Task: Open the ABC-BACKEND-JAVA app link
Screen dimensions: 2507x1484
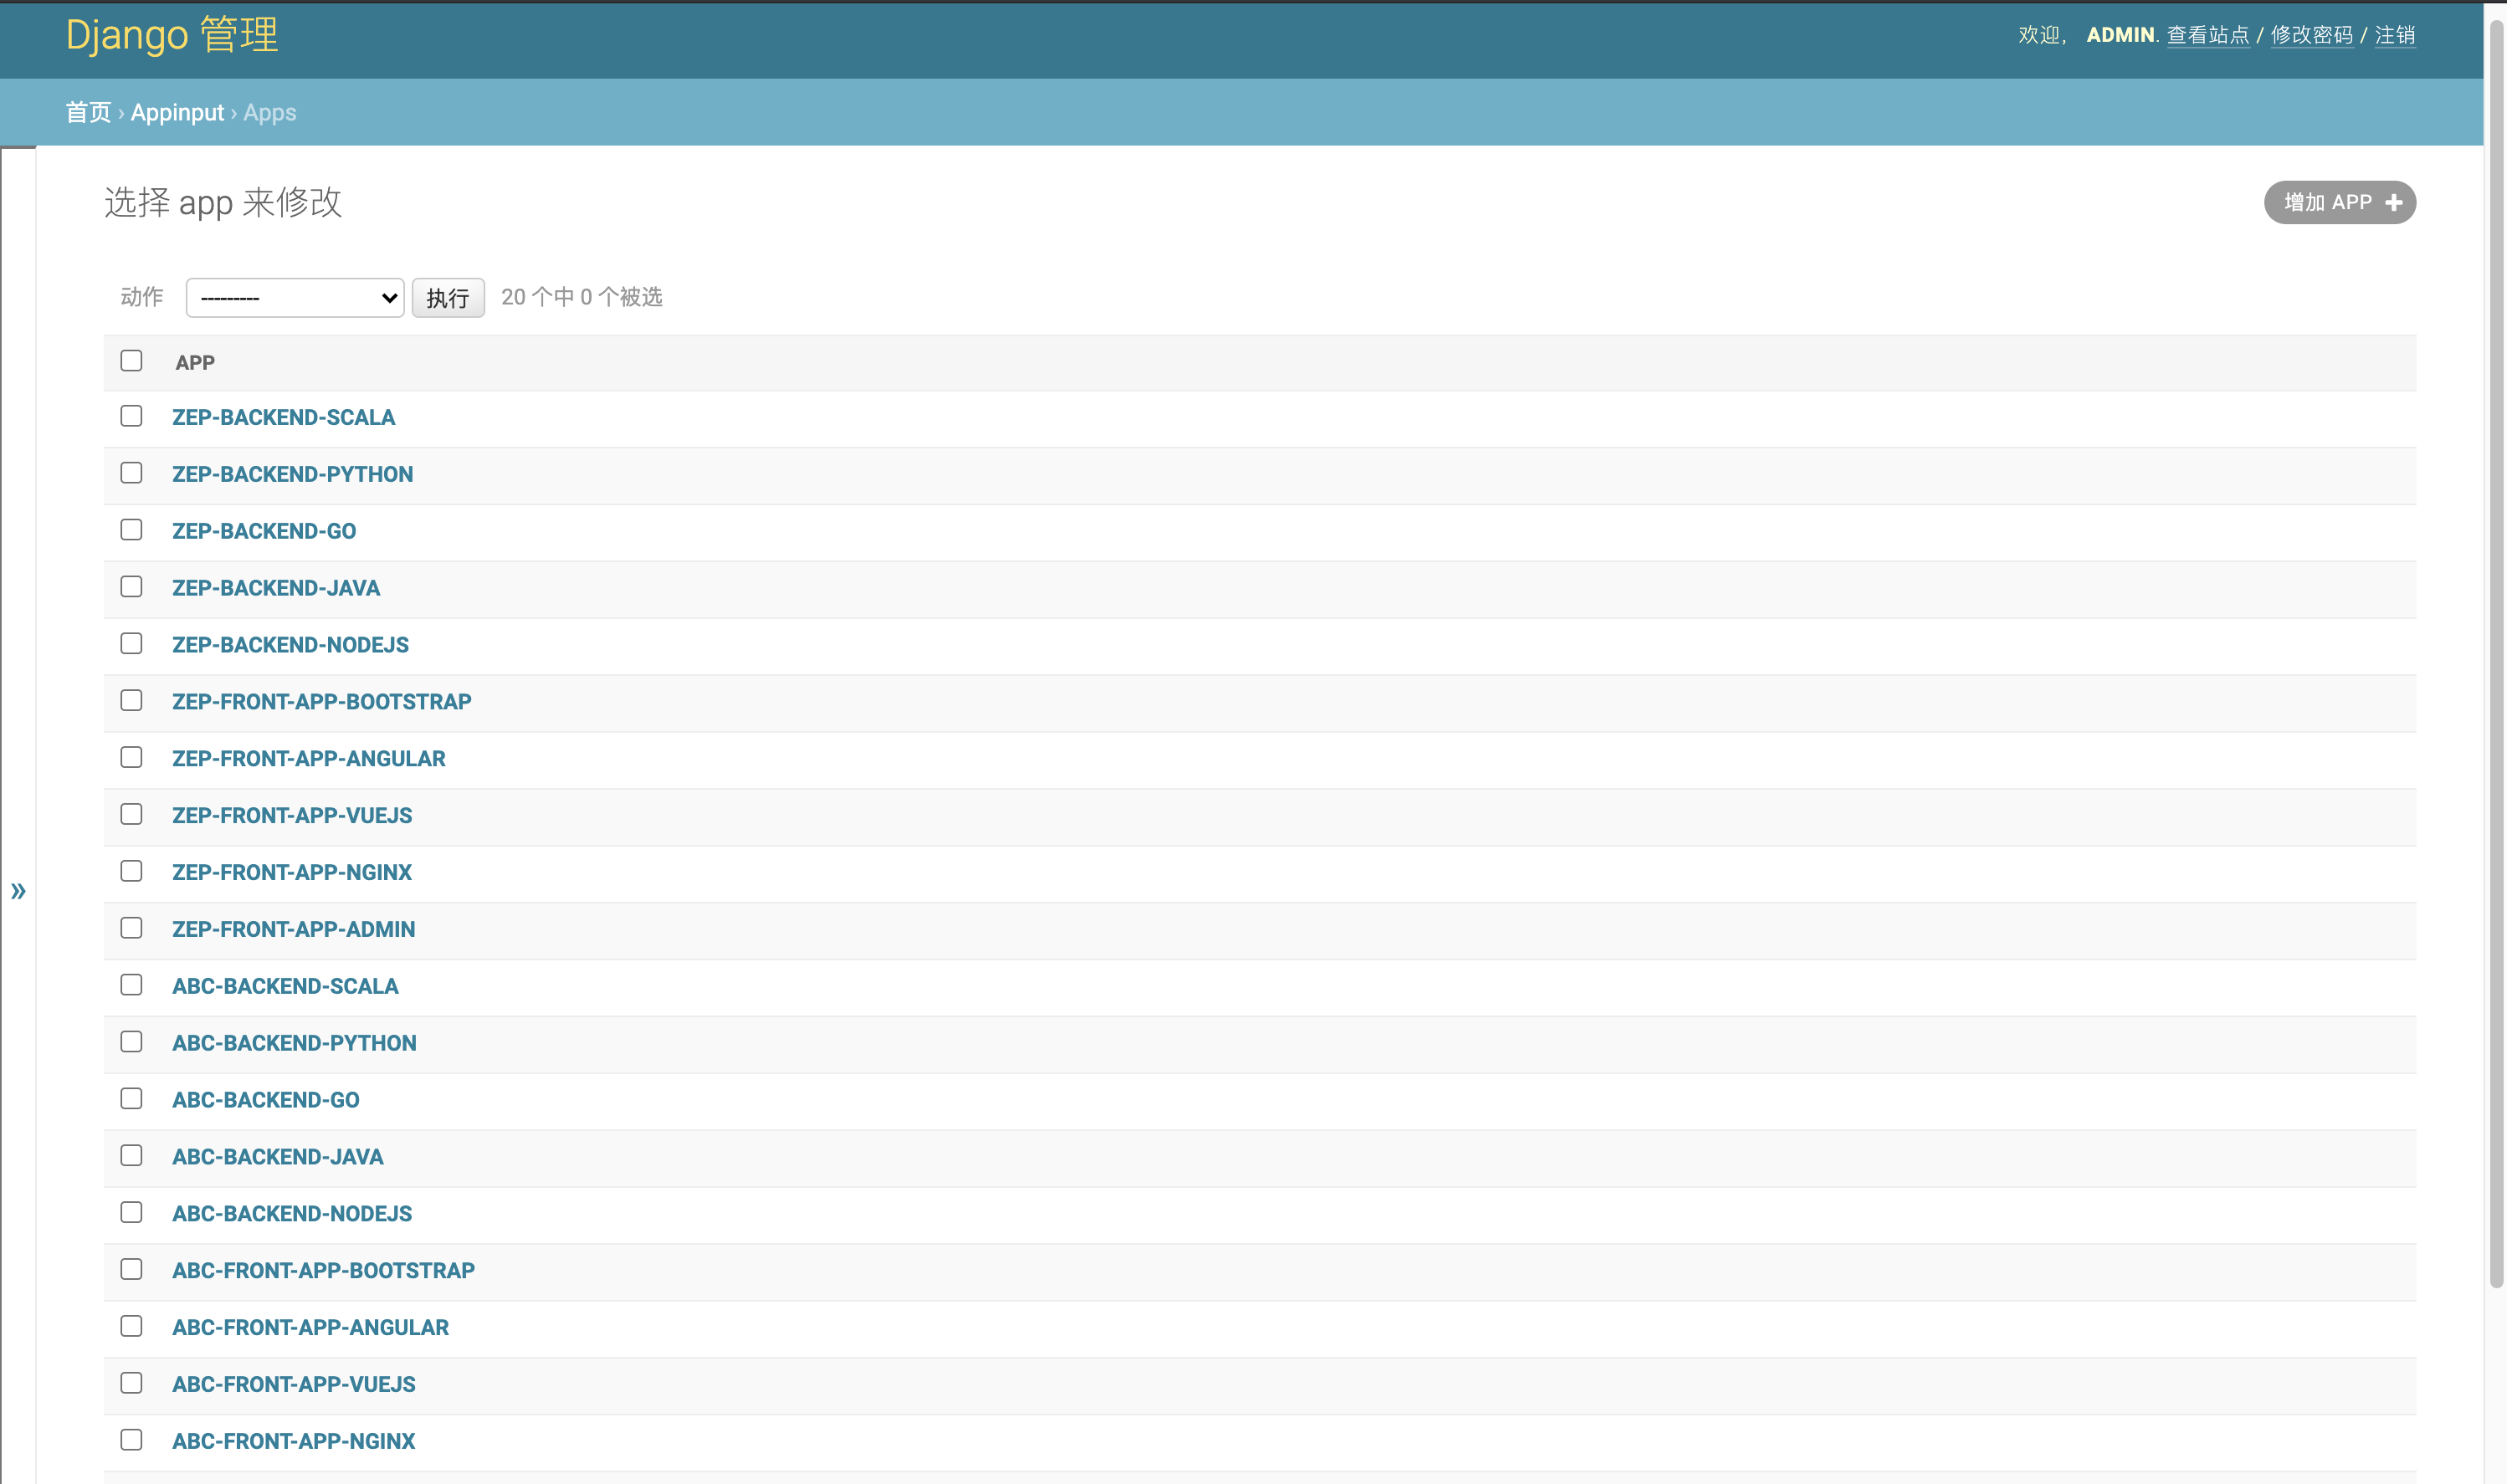Action: [x=277, y=1158]
